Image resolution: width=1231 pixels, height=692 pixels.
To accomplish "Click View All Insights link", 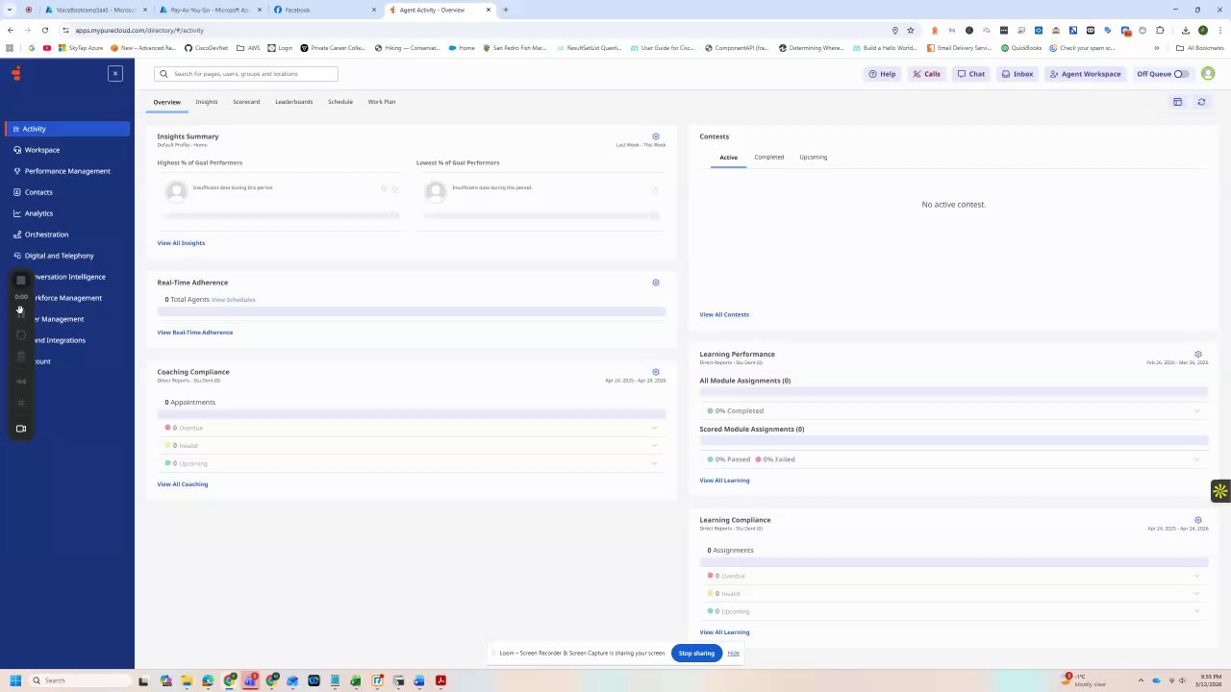I will click(x=181, y=243).
